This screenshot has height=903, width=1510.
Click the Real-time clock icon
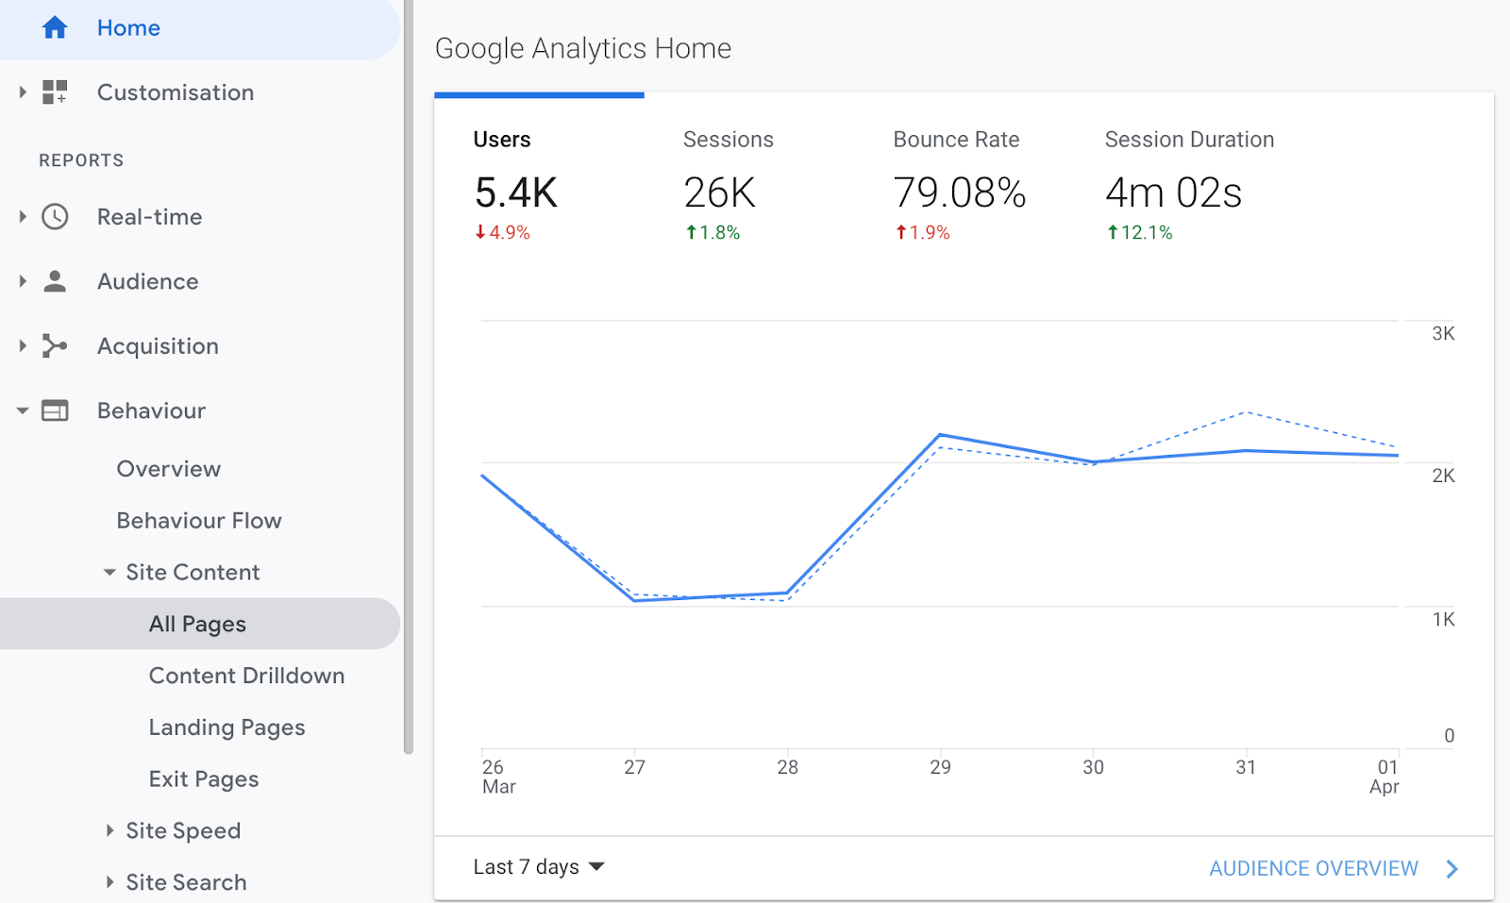pos(55,217)
